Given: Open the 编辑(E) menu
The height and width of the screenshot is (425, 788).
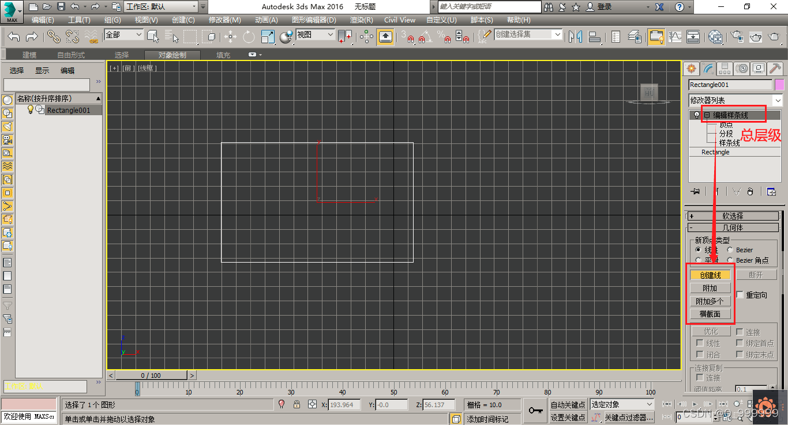Looking at the screenshot, I should point(43,20).
